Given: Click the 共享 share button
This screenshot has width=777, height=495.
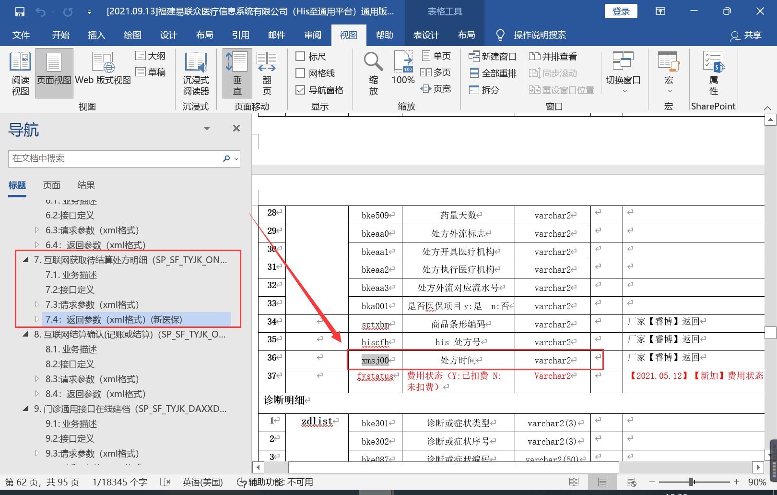Looking at the screenshot, I should (x=746, y=36).
